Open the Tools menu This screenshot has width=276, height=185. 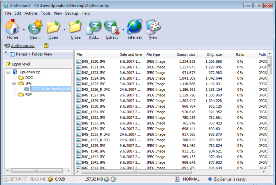[x=45, y=13]
